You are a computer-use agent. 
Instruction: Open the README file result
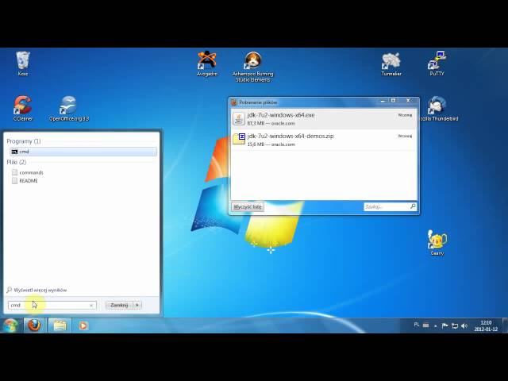tap(25, 181)
